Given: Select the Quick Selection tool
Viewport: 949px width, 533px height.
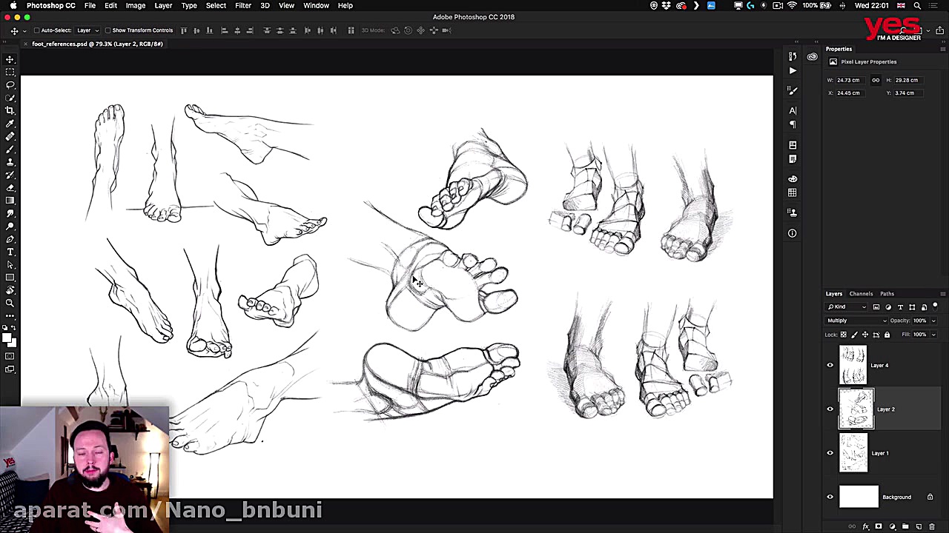Looking at the screenshot, I should point(10,98).
